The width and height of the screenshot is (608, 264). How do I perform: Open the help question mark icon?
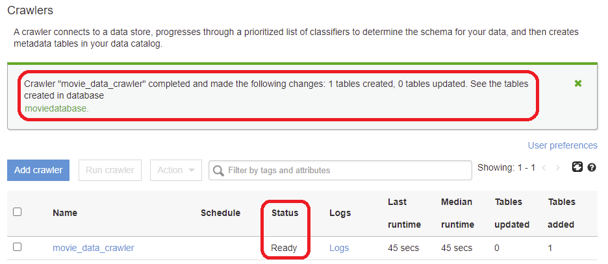[592, 168]
